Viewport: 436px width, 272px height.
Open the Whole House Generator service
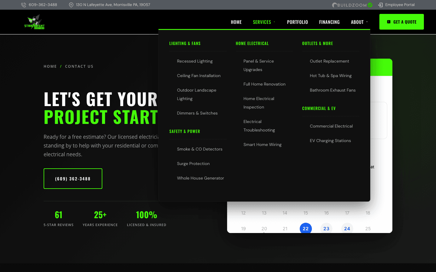[x=200, y=178]
